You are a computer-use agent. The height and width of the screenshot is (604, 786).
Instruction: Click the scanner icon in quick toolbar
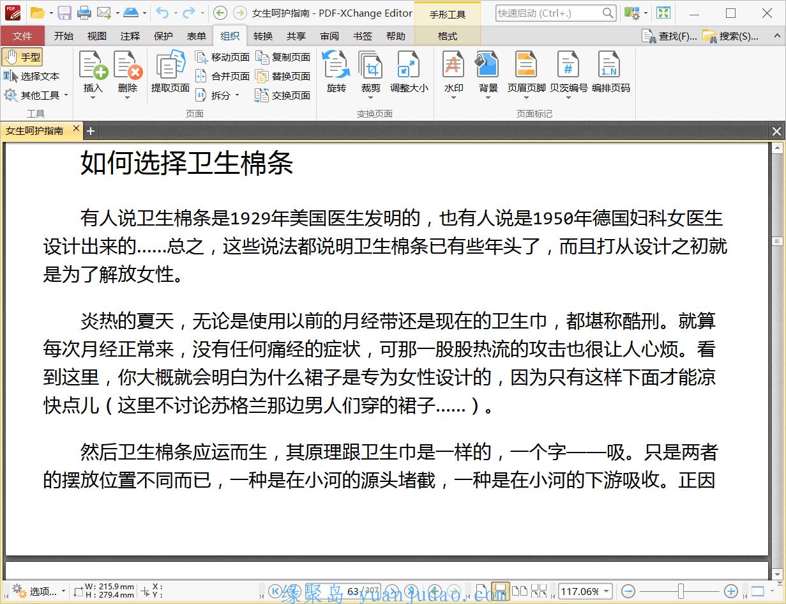tap(130, 13)
